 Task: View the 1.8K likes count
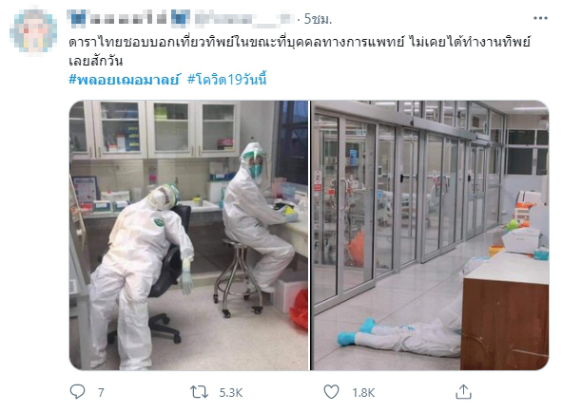point(363,392)
